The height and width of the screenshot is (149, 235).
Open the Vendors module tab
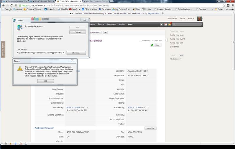(x=122, y=24)
